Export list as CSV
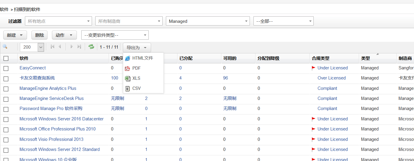 137,88
